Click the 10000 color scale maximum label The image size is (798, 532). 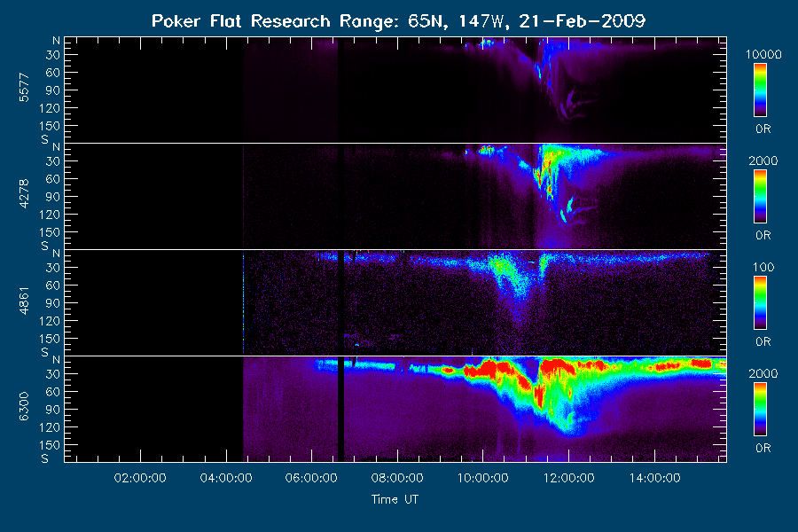click(763, 54)
